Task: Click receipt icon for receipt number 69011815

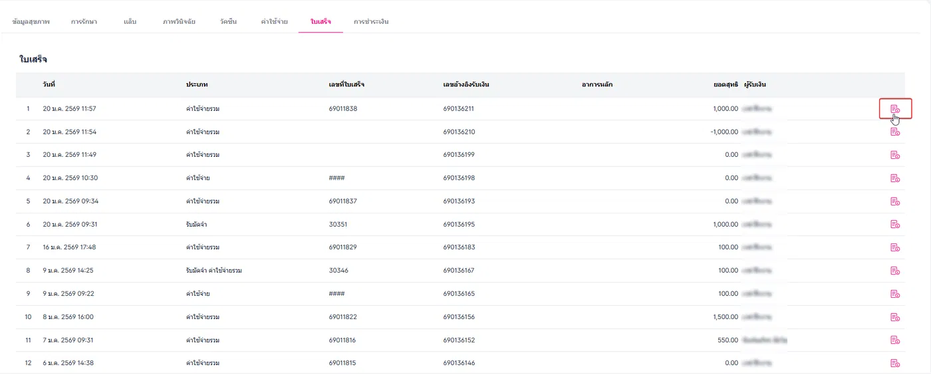Action: click(x=895, y=363)
